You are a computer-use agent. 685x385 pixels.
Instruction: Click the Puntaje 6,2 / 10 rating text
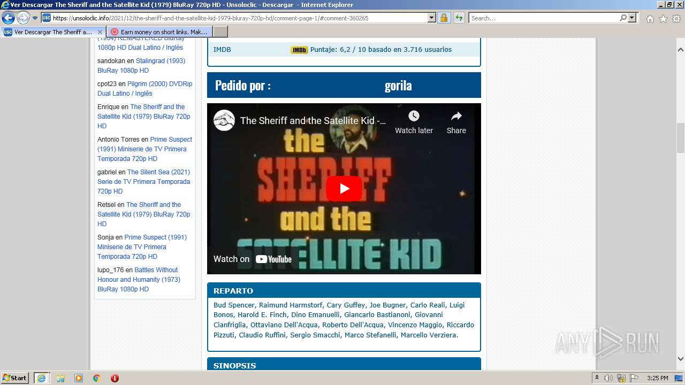381,50
